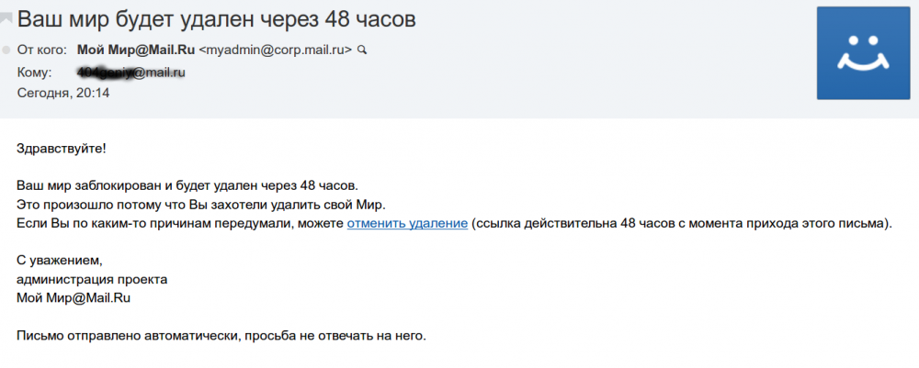The height and width of the screenshot is (368, 919).
Task: Click the line Ваш мир заблокирован
Action: tap(187, 186)
